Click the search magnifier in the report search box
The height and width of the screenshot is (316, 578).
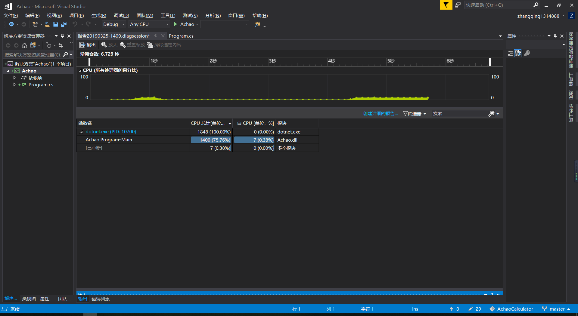pos(491,113)
